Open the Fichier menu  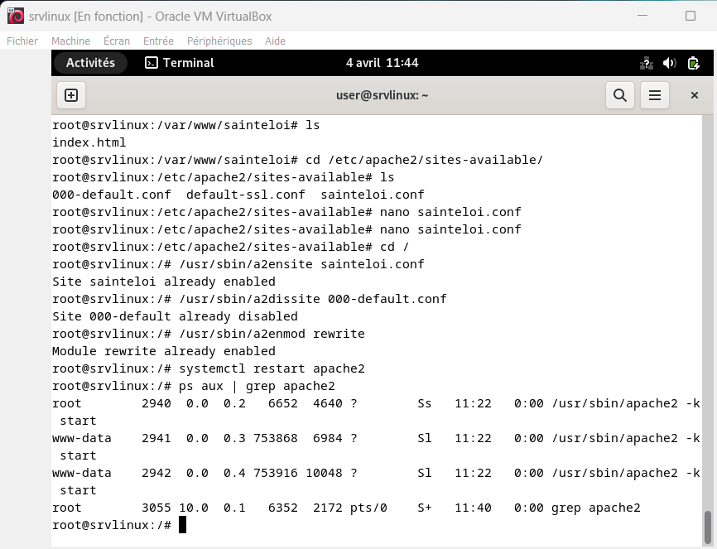pos(22,41)
